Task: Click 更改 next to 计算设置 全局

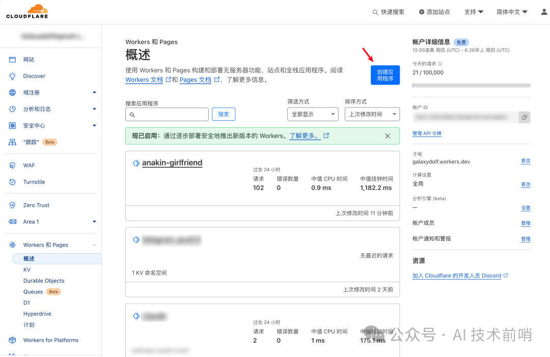Action: 526,184
